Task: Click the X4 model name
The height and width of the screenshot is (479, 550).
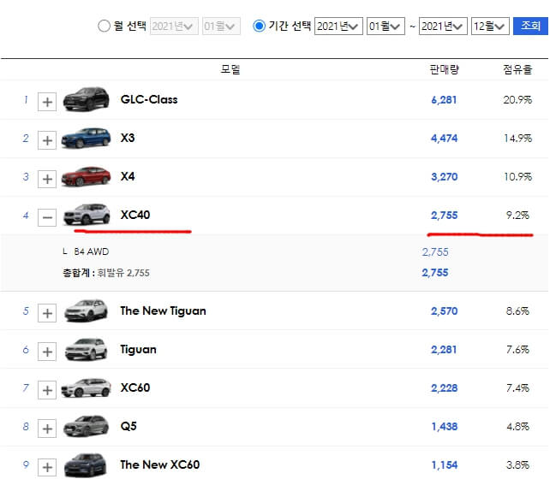Action: [128, 176]
